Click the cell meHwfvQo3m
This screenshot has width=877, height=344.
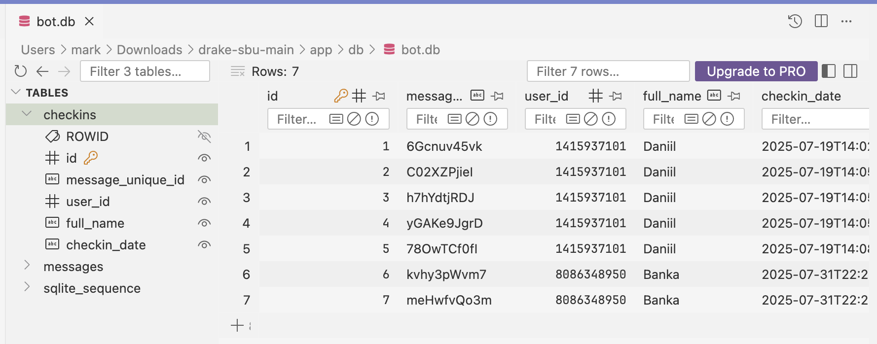(449, 300)
